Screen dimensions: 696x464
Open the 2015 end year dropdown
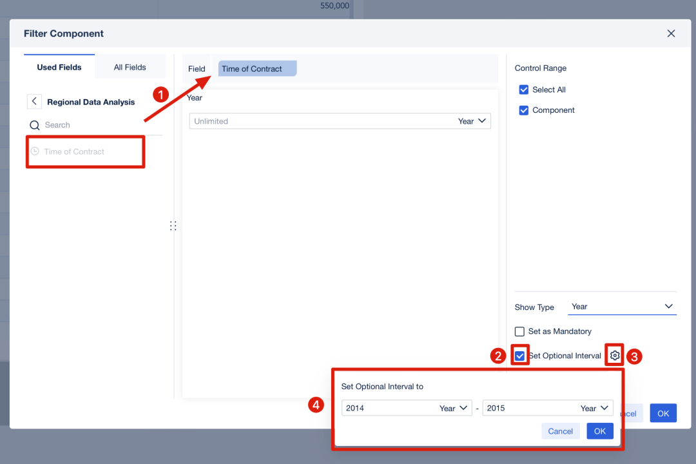point(548,408)
